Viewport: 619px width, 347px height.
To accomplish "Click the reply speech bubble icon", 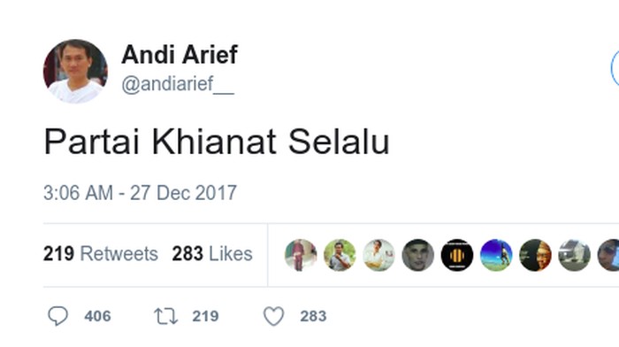I will pos(57,316).
